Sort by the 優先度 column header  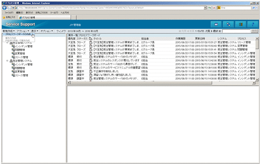click(71, 39)
